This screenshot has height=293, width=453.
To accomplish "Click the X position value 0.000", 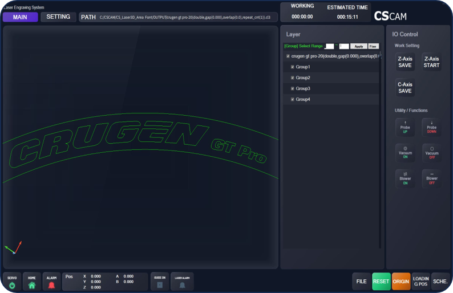I will tap(96, 276).
